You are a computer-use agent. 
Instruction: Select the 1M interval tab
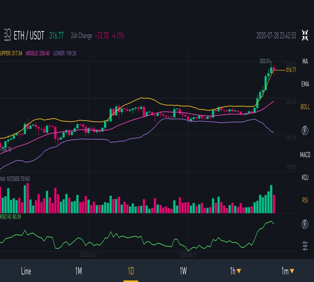tap(78, 271)
